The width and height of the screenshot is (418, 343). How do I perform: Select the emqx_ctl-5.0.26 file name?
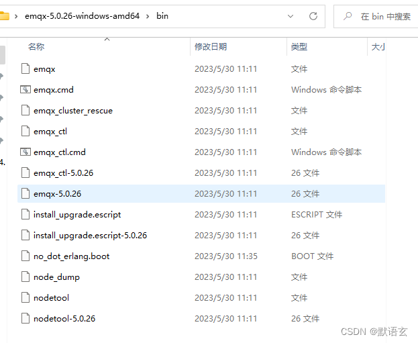(x=64, y=173)
